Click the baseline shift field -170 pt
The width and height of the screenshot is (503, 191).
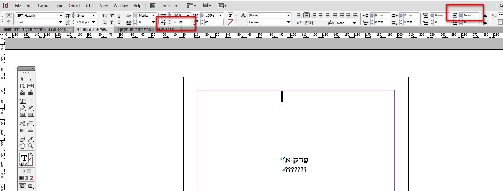tap(181, 22)
